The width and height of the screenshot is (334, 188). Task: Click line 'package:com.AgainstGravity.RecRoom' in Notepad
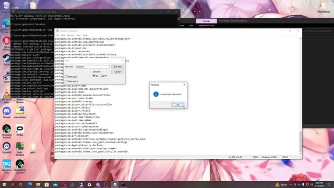79,145
